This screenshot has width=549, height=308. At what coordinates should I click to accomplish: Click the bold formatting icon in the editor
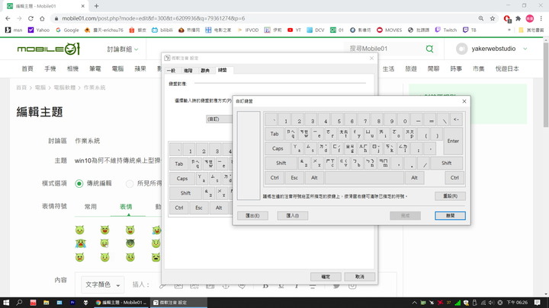coord(265,286)
